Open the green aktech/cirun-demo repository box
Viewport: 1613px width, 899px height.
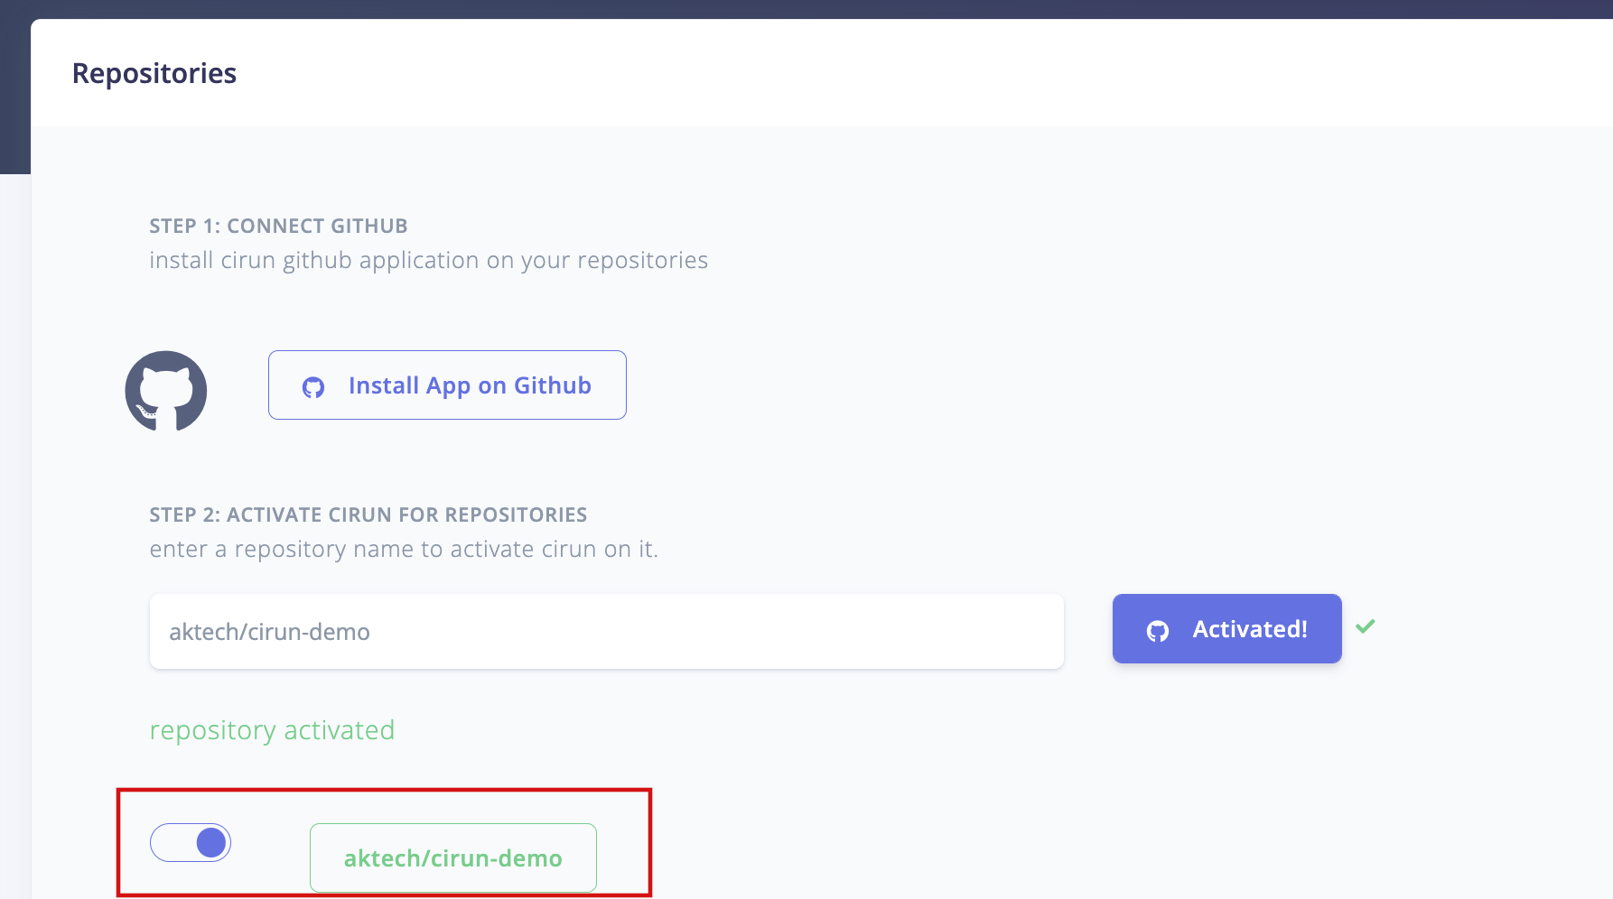[x=452, y=857]
